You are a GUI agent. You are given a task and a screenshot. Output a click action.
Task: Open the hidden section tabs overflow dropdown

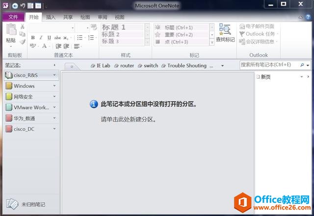pos(222,65)
